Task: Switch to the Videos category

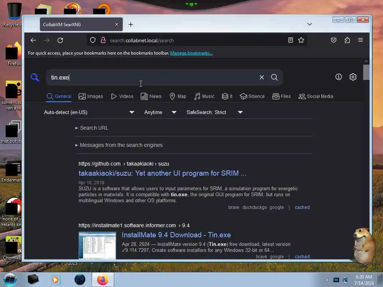Action: click(x=122, y=96)
